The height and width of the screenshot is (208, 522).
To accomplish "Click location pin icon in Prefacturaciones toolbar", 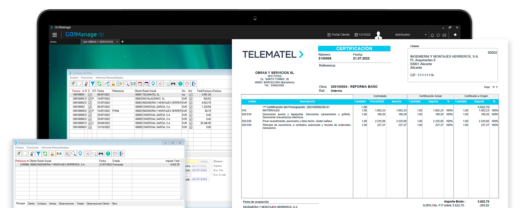I will (x=80, y=154).
